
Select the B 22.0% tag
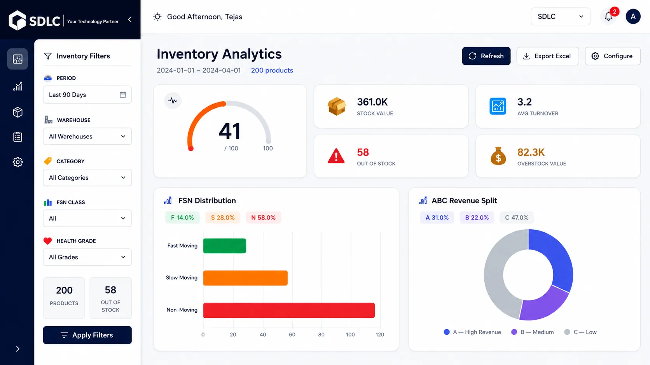(477, 218)
